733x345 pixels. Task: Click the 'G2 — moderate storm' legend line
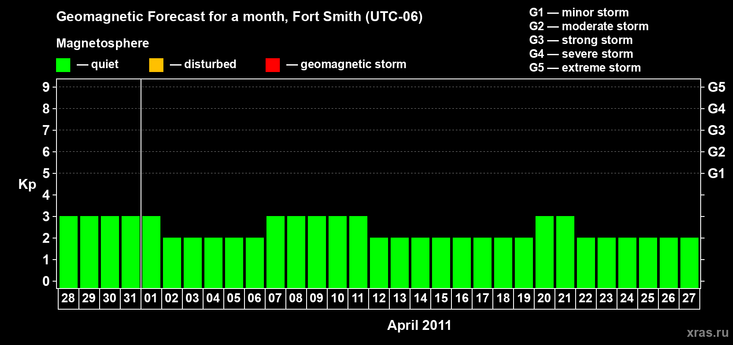pos(589,26)
